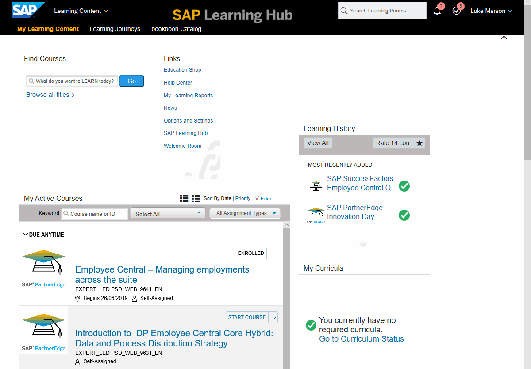Click the green completion checkmark on SAP PartnerEdge Innovation Day

[404, 215]
